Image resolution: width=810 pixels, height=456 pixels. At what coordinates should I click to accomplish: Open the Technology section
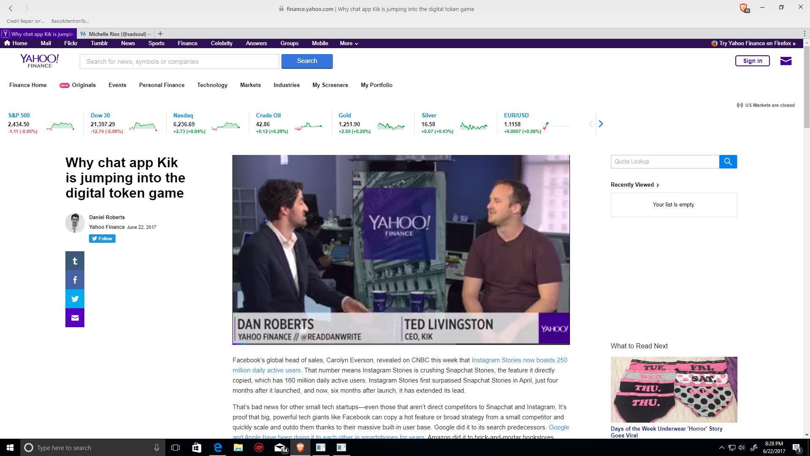point(212,85)
